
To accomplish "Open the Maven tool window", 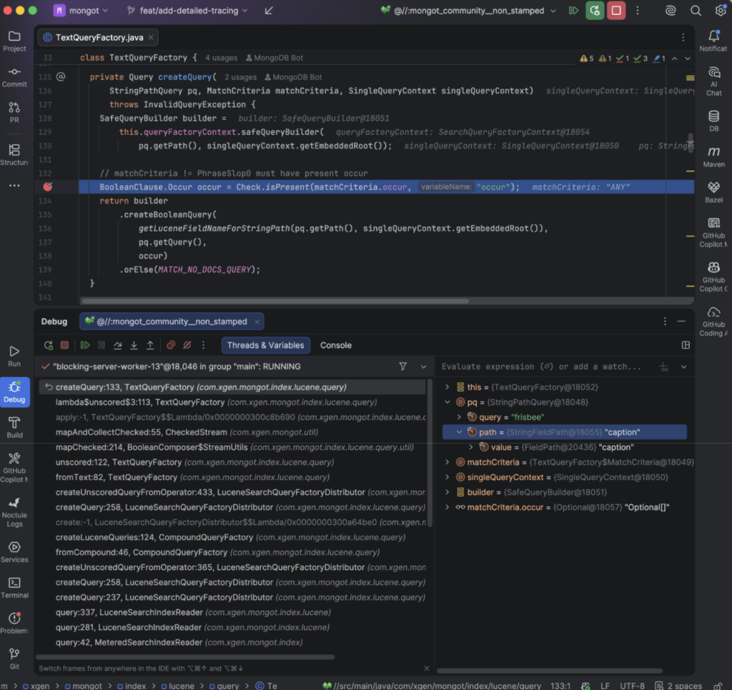I will point(714,156).
